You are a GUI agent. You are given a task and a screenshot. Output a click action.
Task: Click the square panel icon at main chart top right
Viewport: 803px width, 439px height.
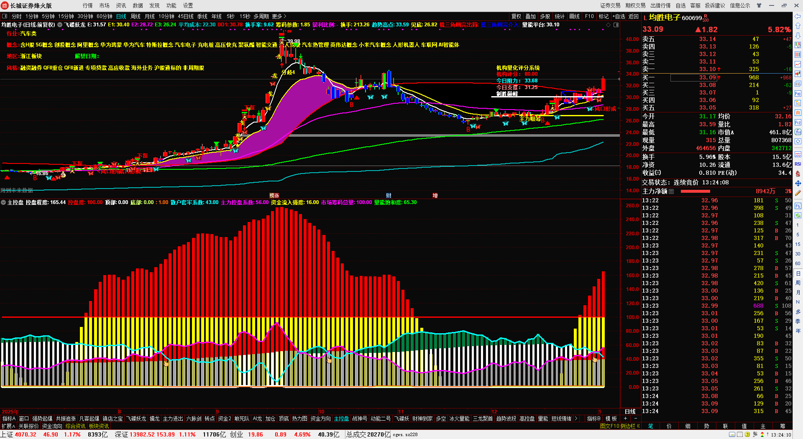pyautogui.click(x=616, y=25)
